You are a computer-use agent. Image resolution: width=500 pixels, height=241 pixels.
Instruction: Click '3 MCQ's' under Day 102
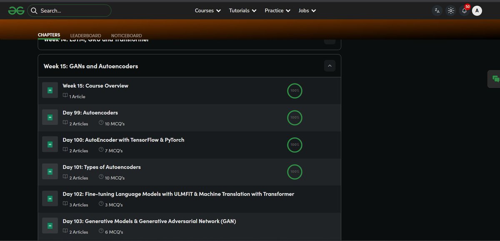114,205
